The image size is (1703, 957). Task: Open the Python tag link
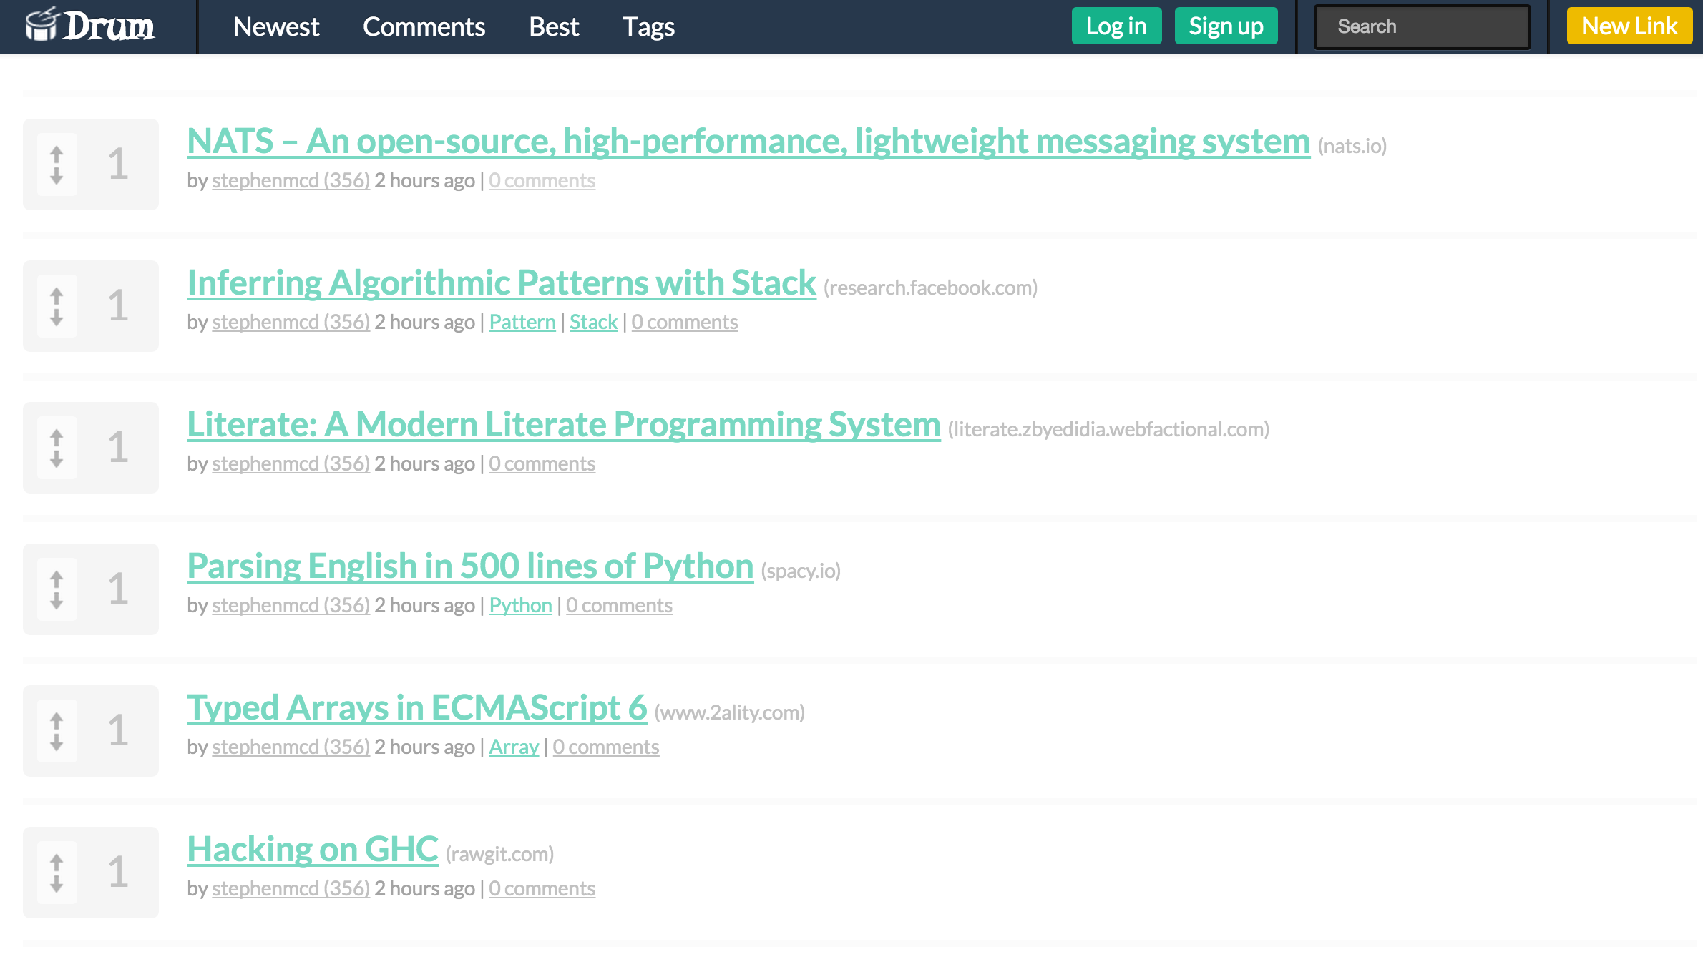(x=520, y=605)
